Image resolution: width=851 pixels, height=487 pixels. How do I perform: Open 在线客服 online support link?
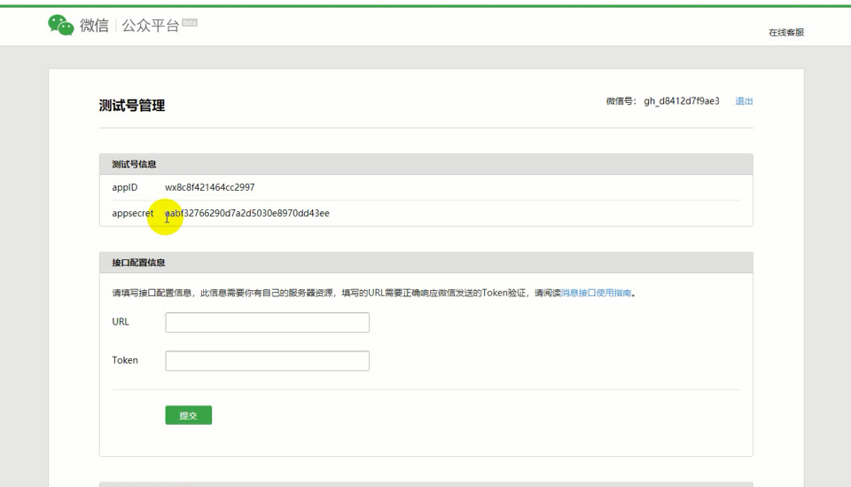(x=786, y=33)
